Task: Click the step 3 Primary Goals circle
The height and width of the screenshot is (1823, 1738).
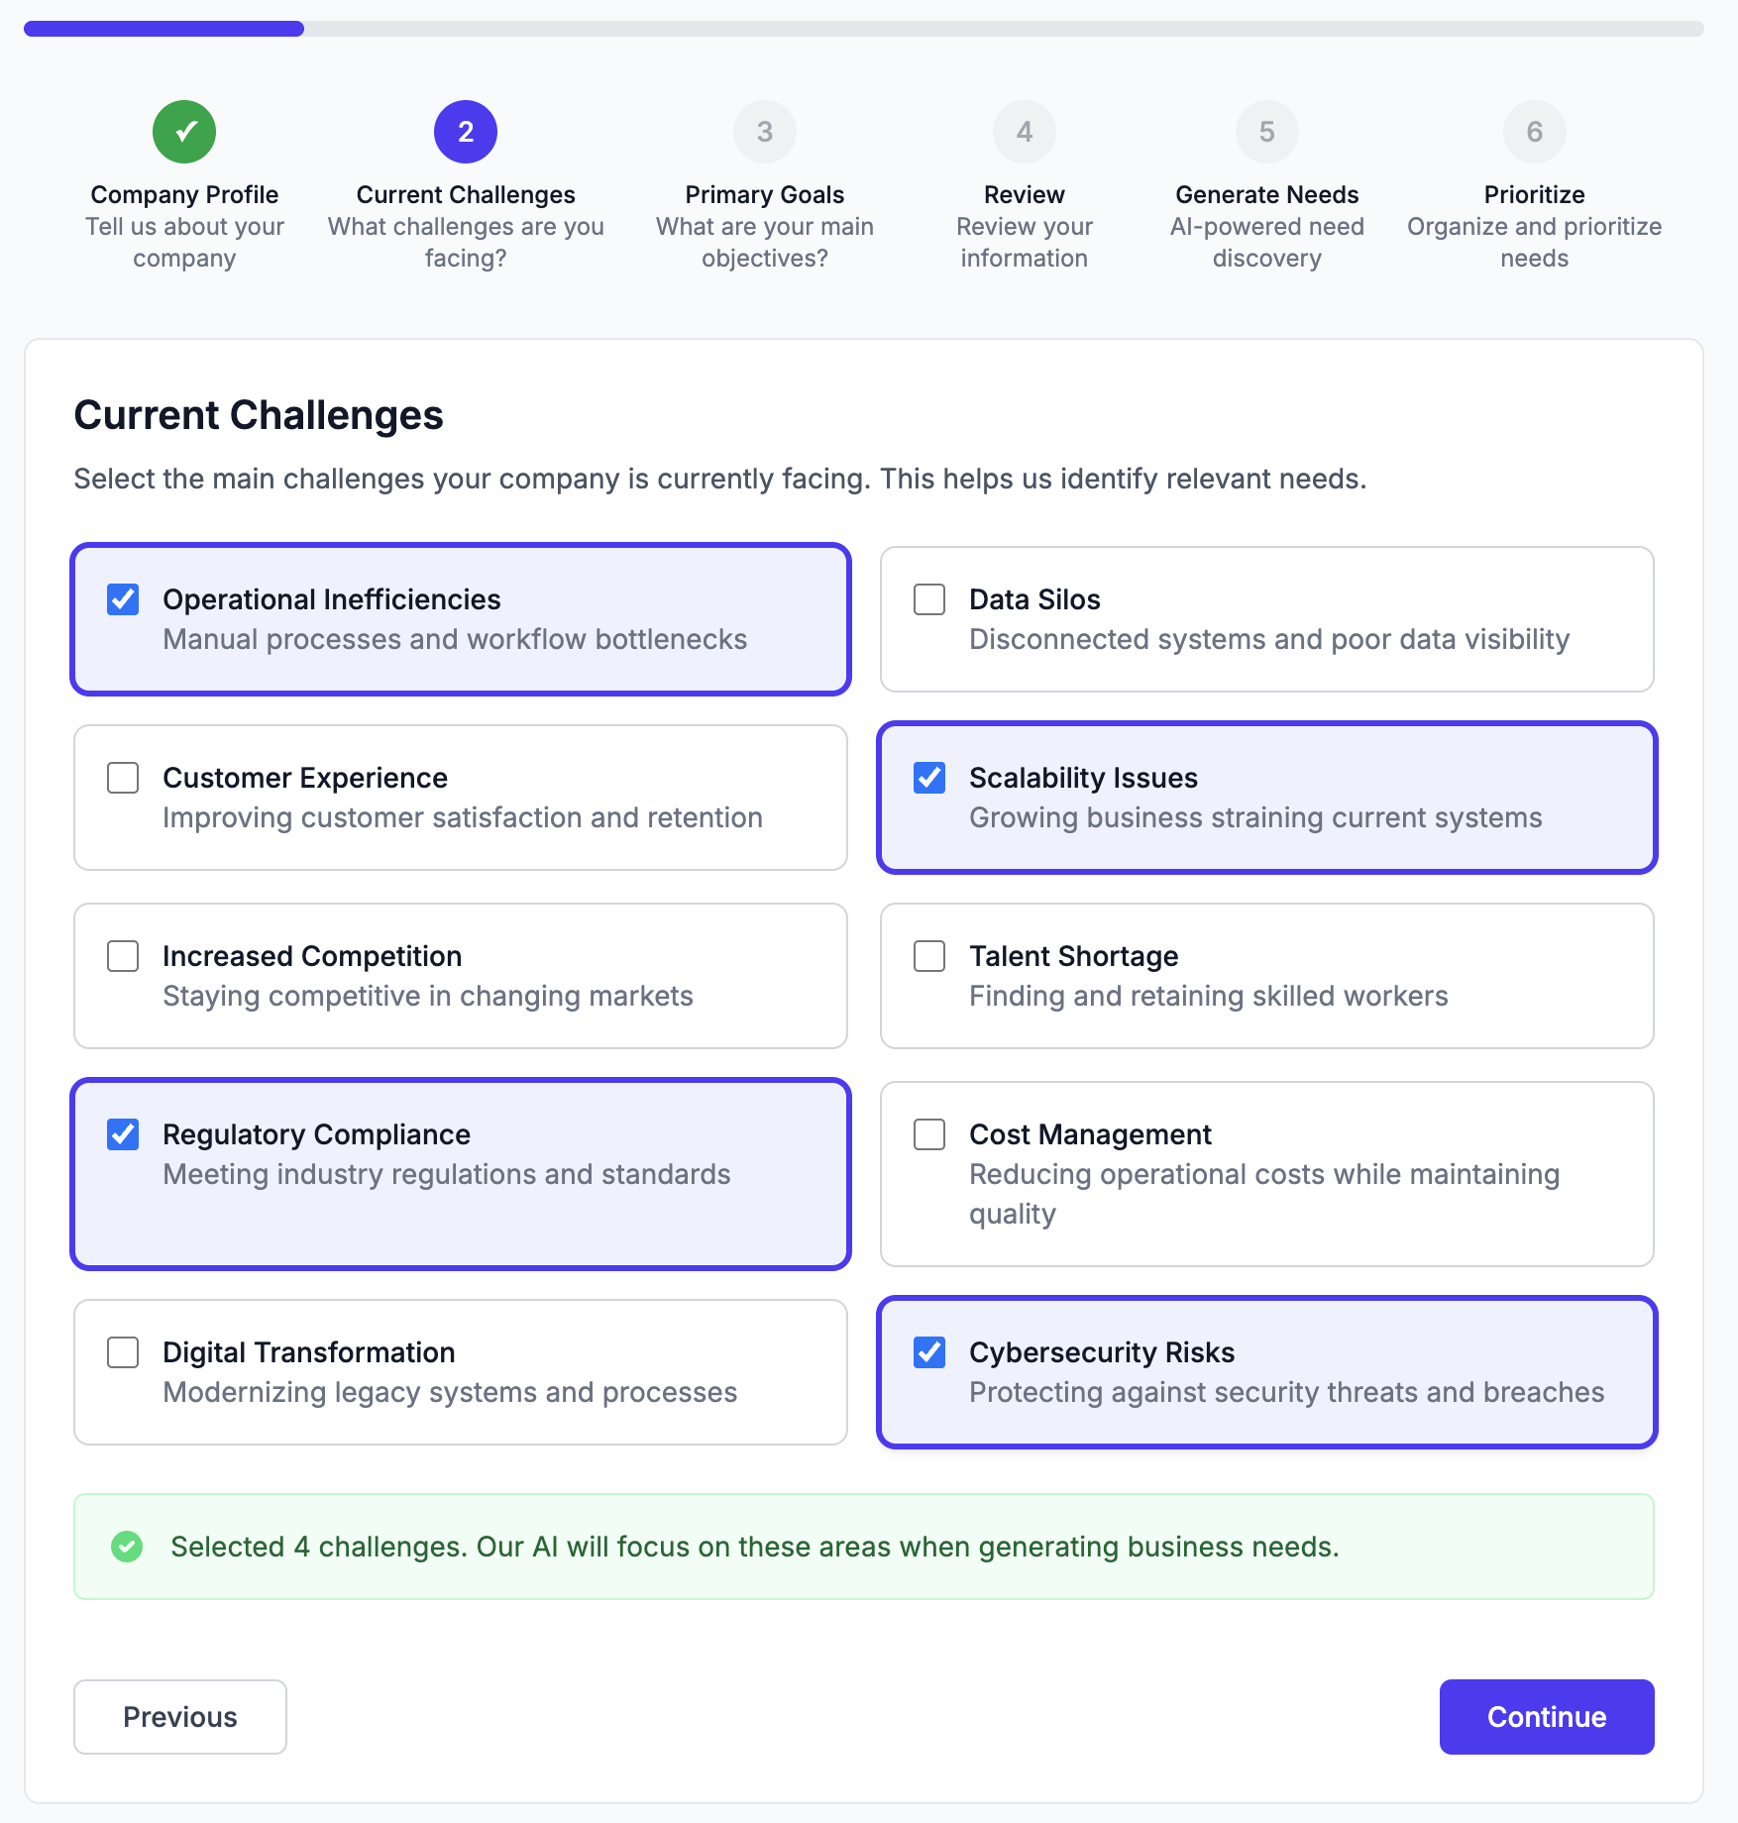Action: coord(763,131)
